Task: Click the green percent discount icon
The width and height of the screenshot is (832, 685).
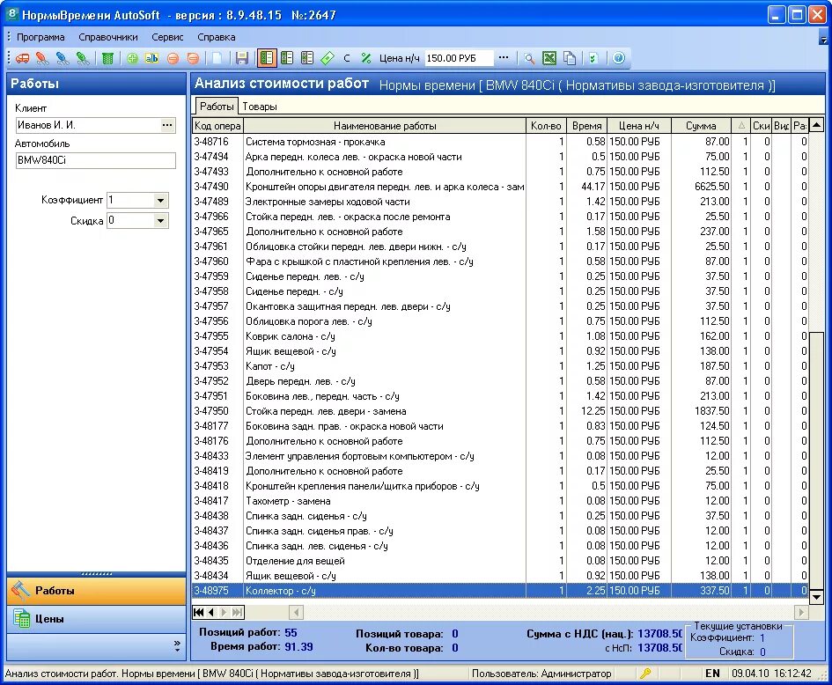Action: [x=366, y=58]
